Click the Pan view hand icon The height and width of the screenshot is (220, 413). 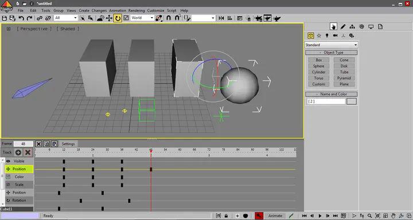(x=393, y=216)
